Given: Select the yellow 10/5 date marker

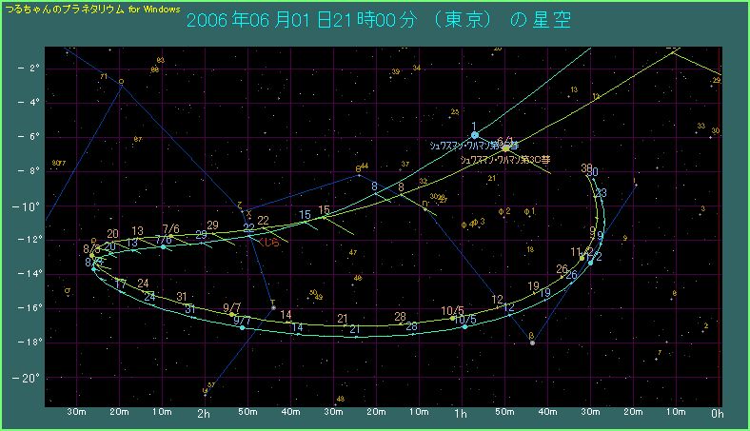Looking at the screenshot, I should pyautogui.click(x=453, y=311).
